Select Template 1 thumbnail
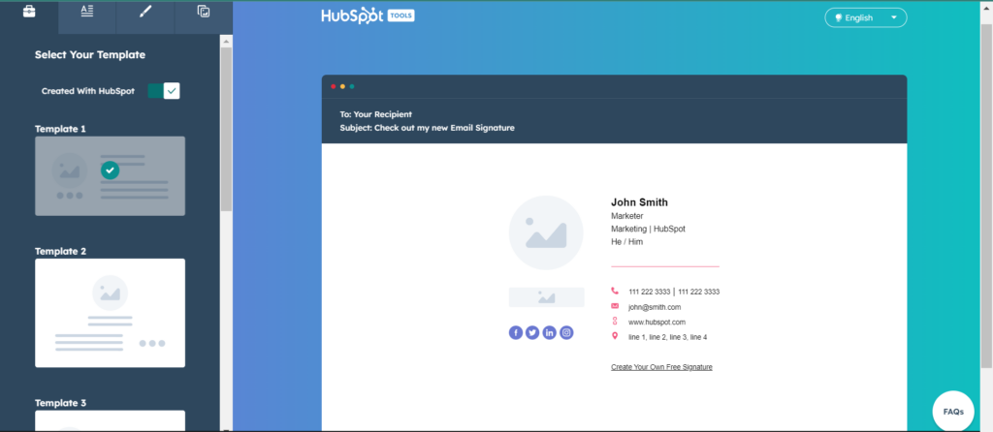Viewport: 993px width, 432px height. click(x=111, y=176)
